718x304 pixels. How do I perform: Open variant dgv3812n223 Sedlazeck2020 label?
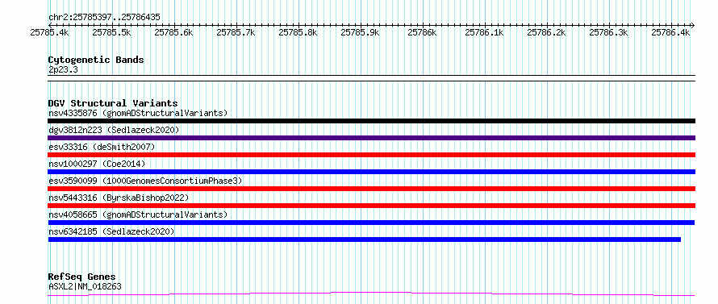[114, 130]
